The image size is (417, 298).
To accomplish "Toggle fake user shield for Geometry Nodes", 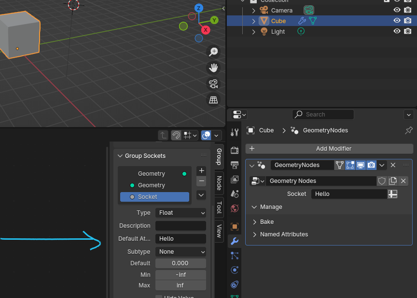I will (382, 181).
